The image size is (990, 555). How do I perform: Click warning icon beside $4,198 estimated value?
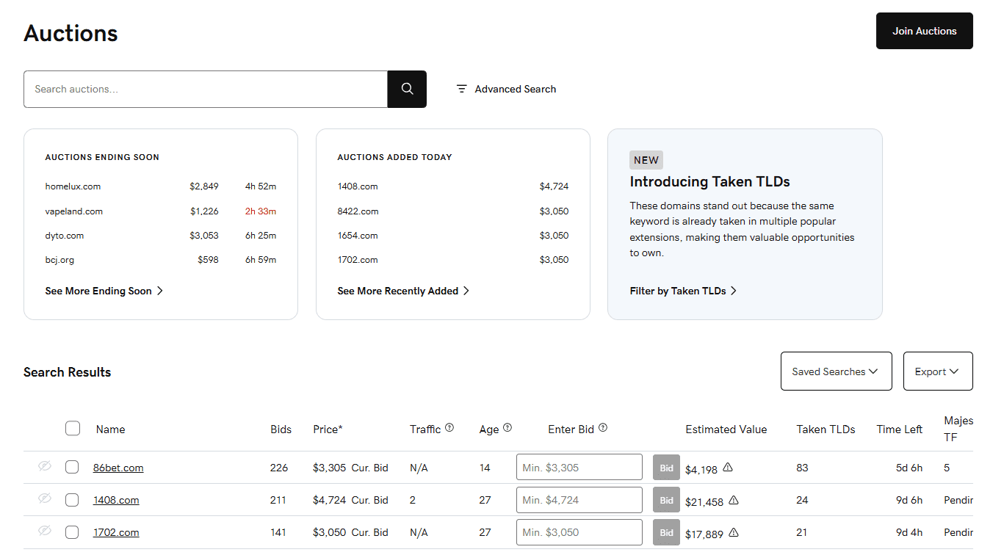[x=728, y=468]
